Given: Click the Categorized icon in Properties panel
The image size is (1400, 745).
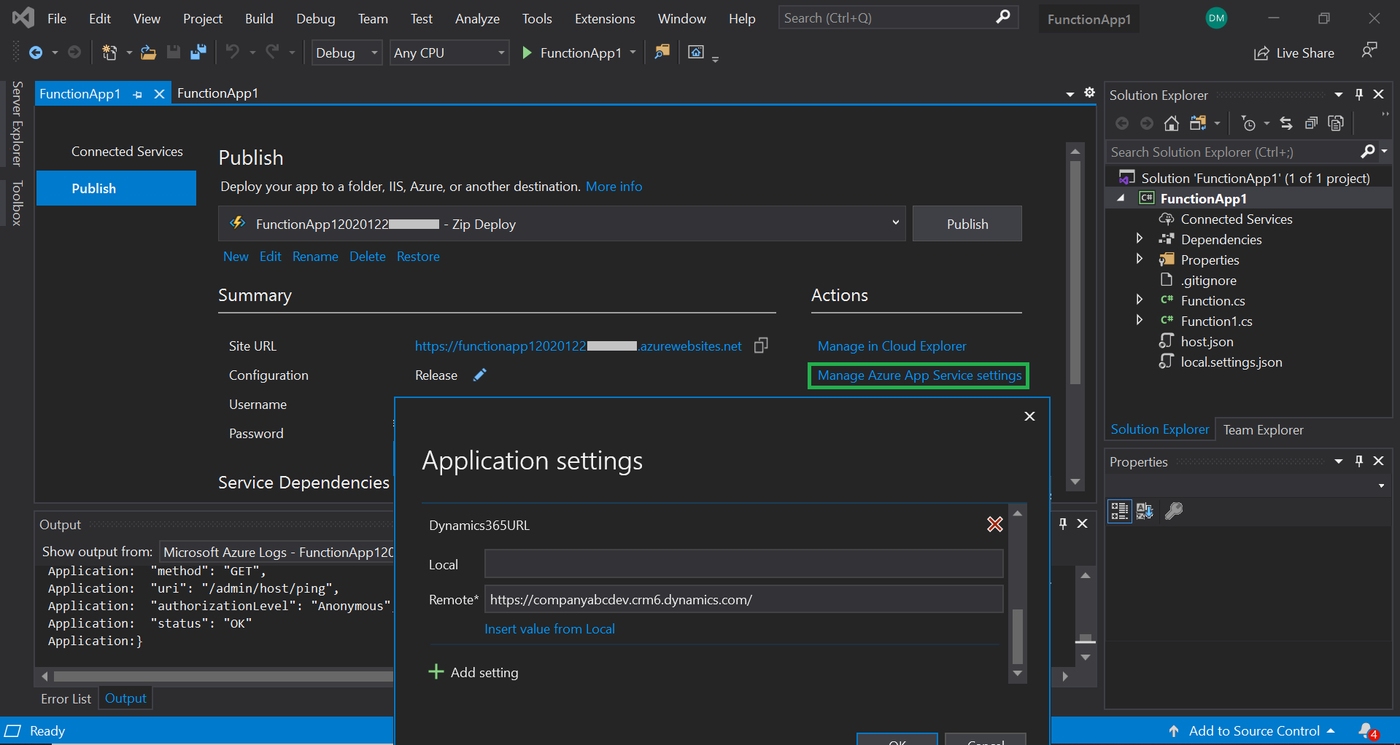Looking at the screenshot, I should point(1120,511).
